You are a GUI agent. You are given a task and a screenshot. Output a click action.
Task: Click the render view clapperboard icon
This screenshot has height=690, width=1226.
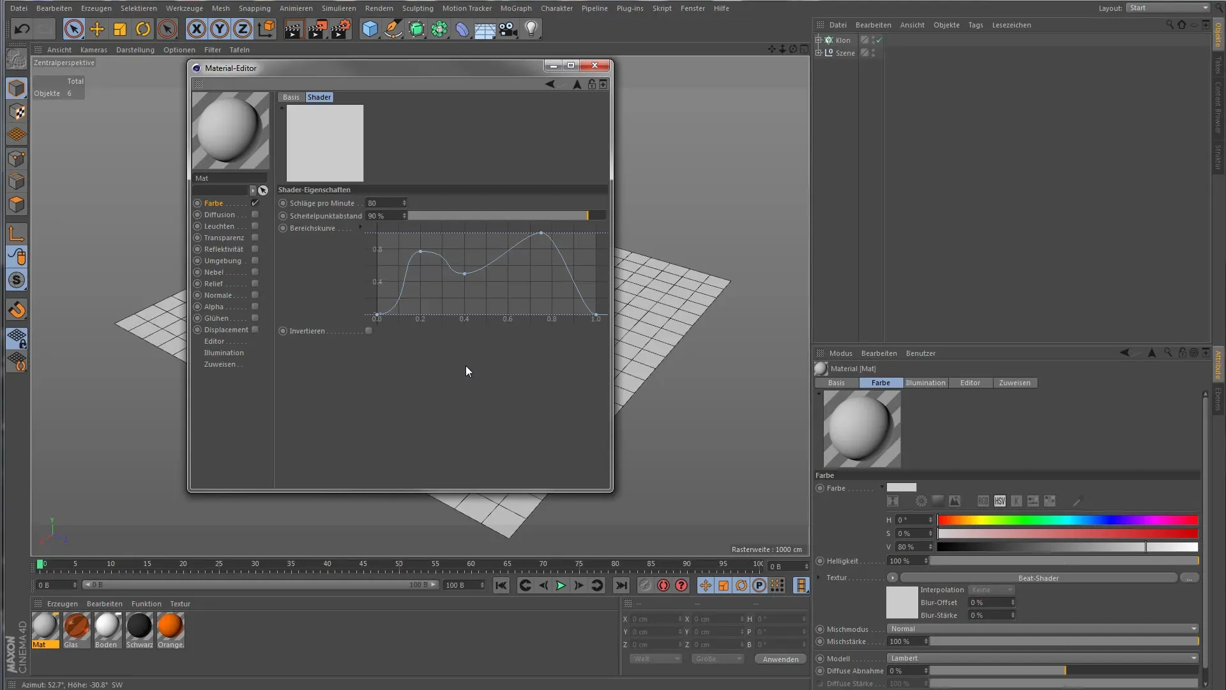click(x=294, y=29)
